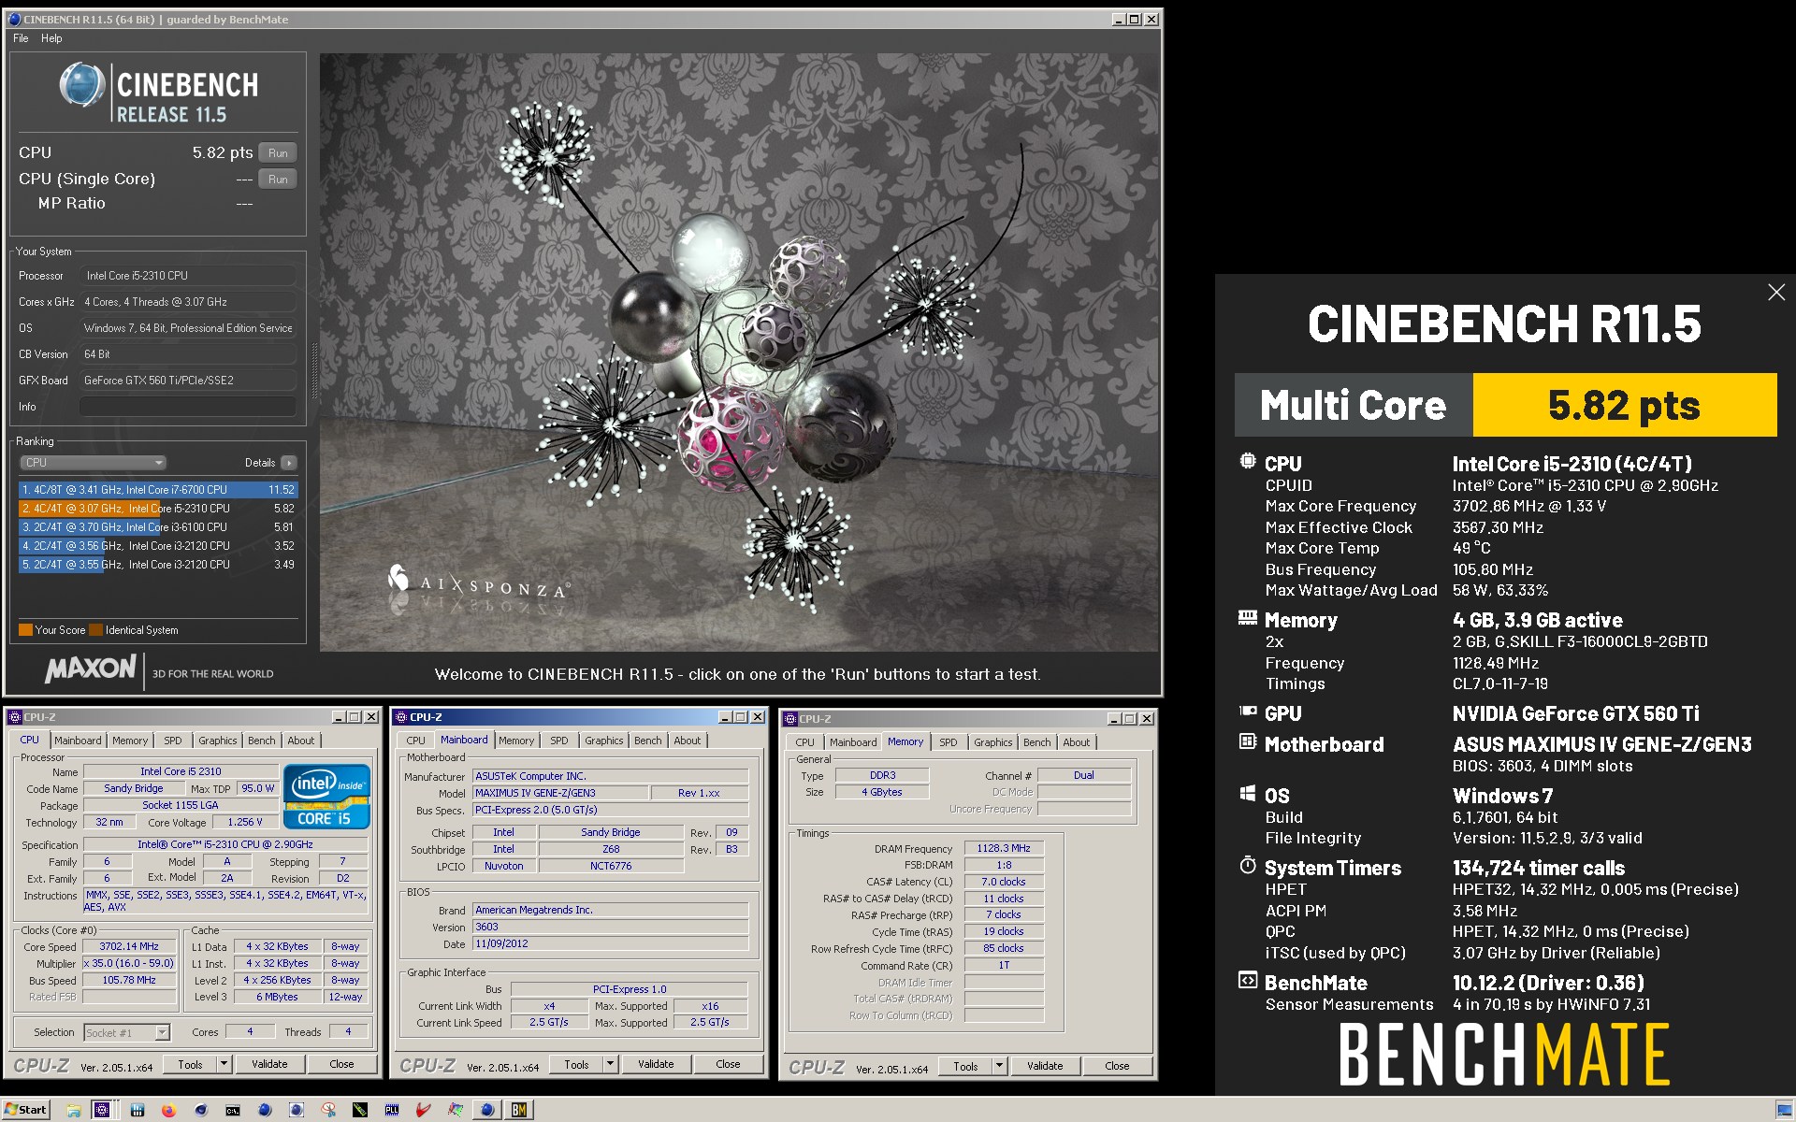Click the 5.82 pts Multi Core score
1796x1122 pixels.
pos(1625,406)
